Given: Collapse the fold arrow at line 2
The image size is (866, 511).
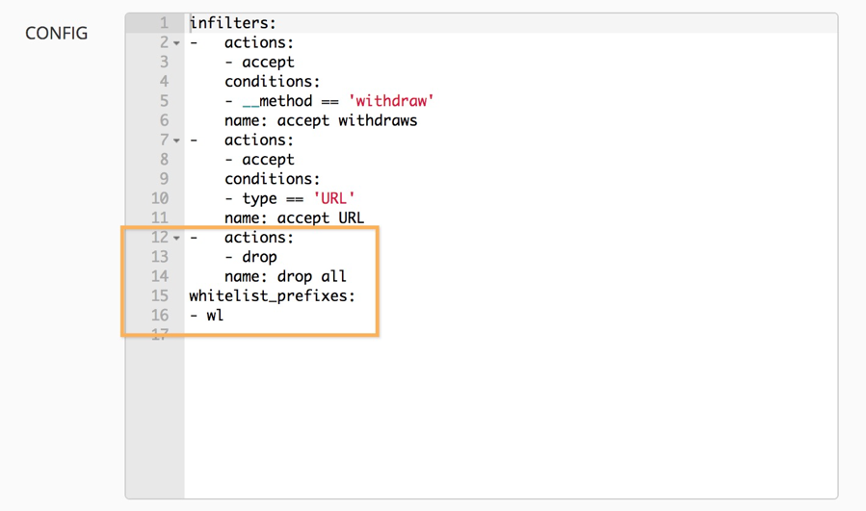Looking at the screenshot, I should coord(177,43).
